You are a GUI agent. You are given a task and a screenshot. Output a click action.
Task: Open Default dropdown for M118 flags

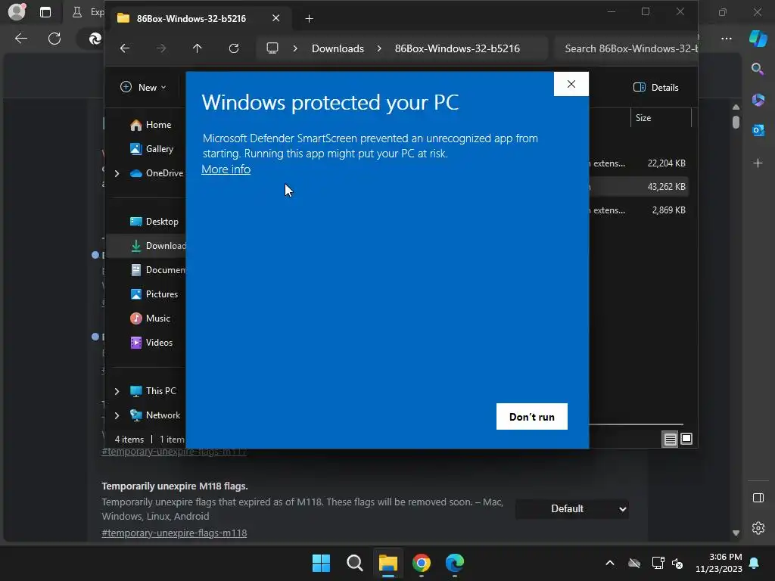(x=572, y=509)
